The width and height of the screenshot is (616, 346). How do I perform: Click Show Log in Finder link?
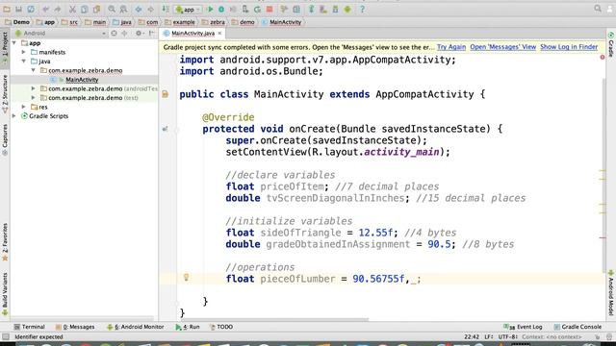(x=569, y=47)
